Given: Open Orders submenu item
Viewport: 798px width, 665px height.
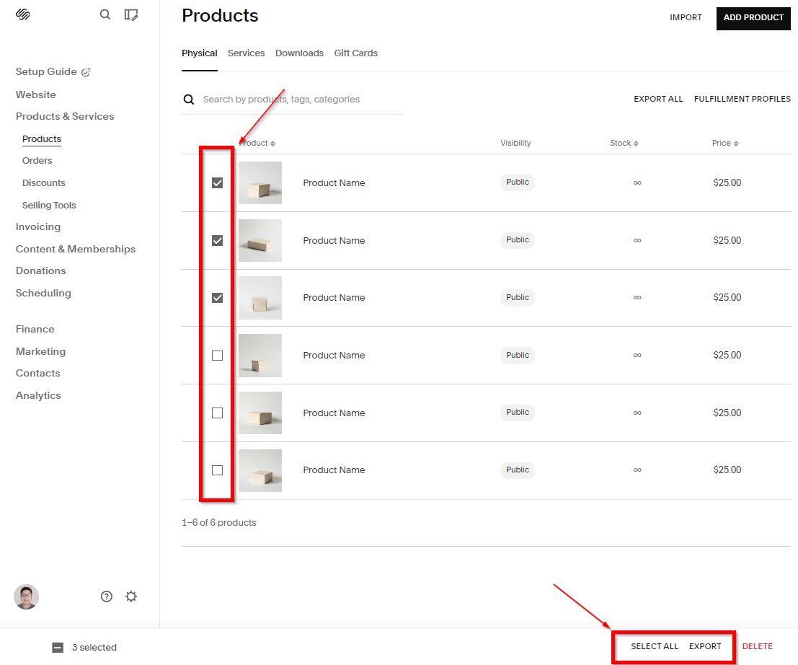Looking at the screenshot, I should (x=37, y=160).
